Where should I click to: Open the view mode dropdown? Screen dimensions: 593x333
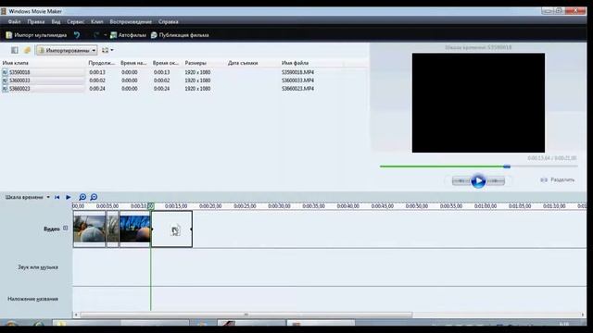coord(107,50)
